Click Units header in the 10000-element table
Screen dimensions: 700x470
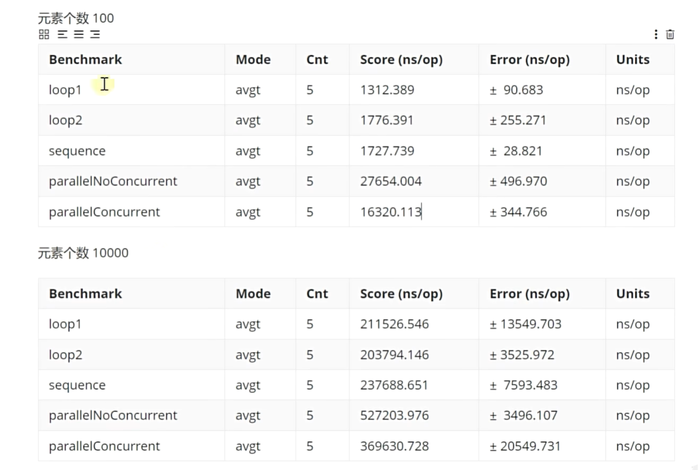point(633,293)
